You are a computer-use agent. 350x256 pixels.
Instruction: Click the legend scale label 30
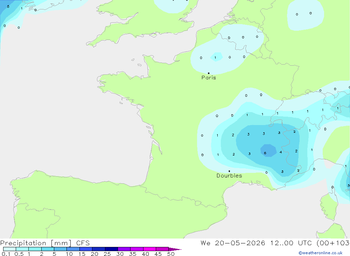[120, 254]
